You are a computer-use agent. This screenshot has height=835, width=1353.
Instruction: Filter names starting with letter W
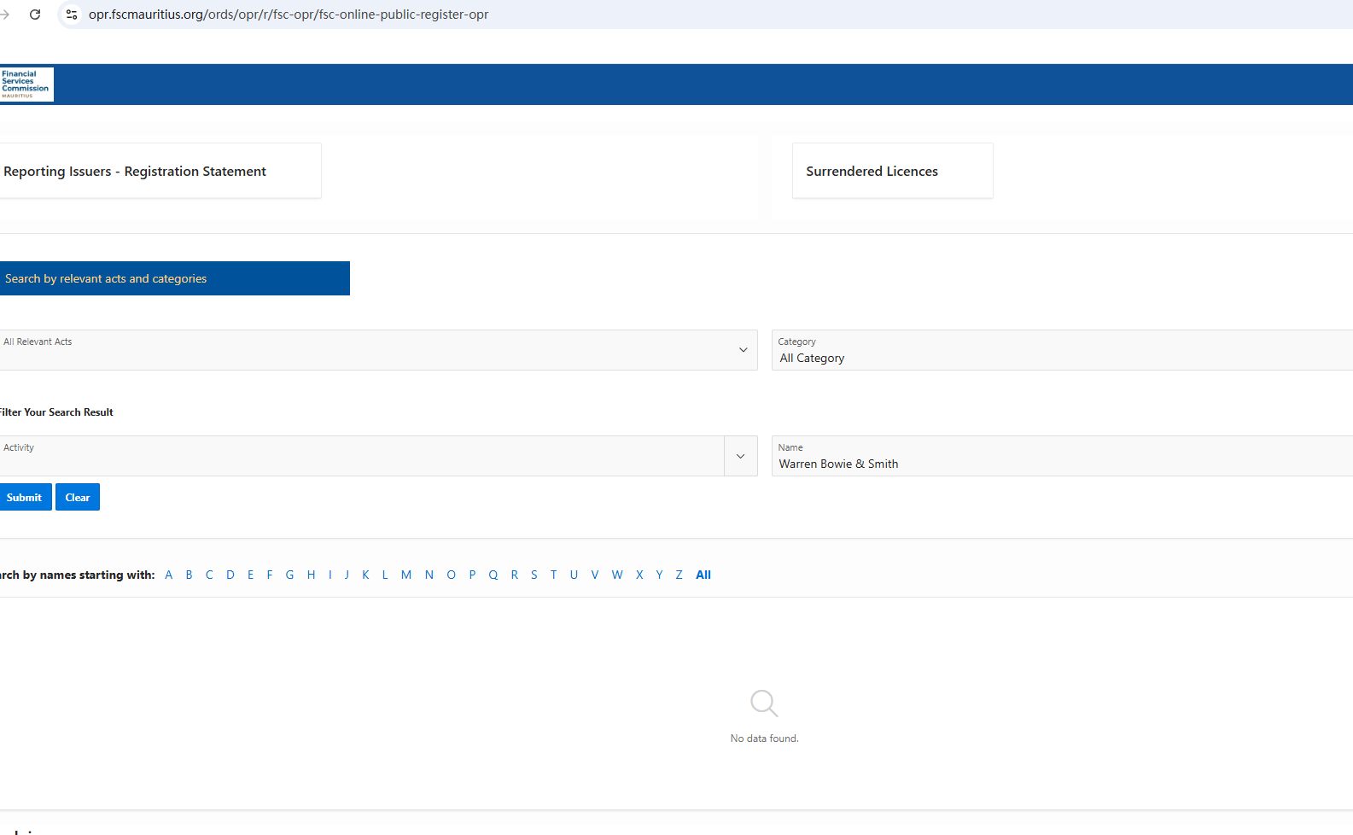coord(617,575)
